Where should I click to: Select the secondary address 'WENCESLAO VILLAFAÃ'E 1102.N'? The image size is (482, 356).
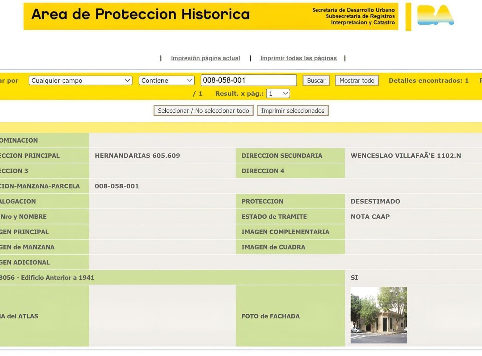pyautogui.click(x=406, y=156)
